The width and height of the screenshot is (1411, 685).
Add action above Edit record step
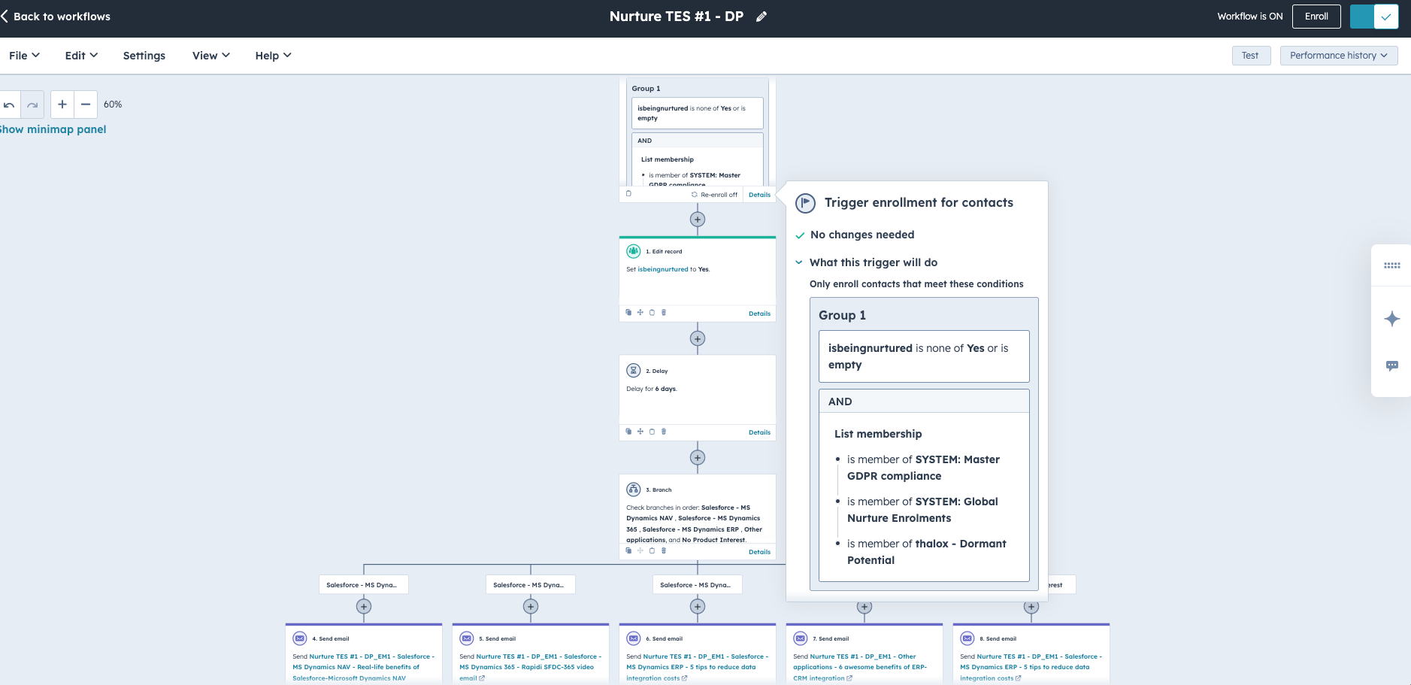698,220
